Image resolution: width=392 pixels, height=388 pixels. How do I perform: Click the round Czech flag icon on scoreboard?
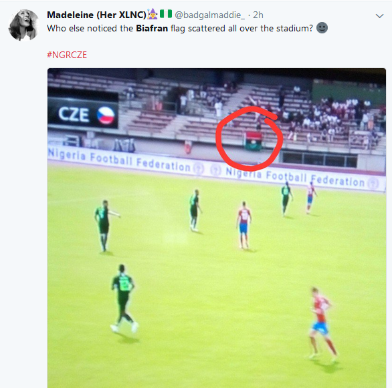[106, 115]
